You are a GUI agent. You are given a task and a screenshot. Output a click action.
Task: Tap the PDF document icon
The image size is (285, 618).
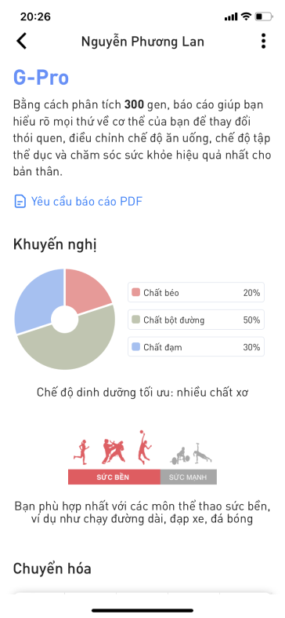pos(20,202)
